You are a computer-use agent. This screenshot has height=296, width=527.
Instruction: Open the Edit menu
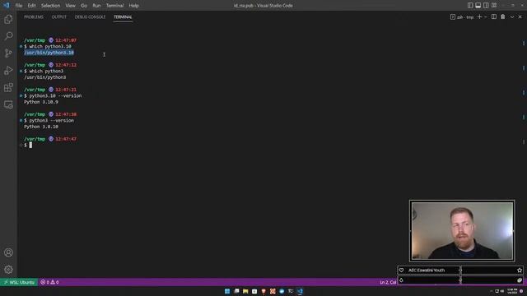pos(31,6)
